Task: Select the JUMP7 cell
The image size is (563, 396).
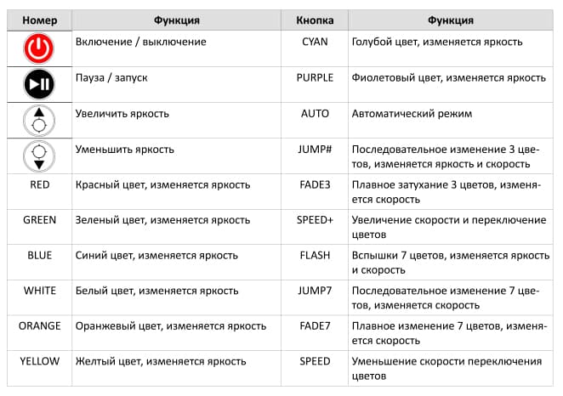Action: tap(315, 291)
